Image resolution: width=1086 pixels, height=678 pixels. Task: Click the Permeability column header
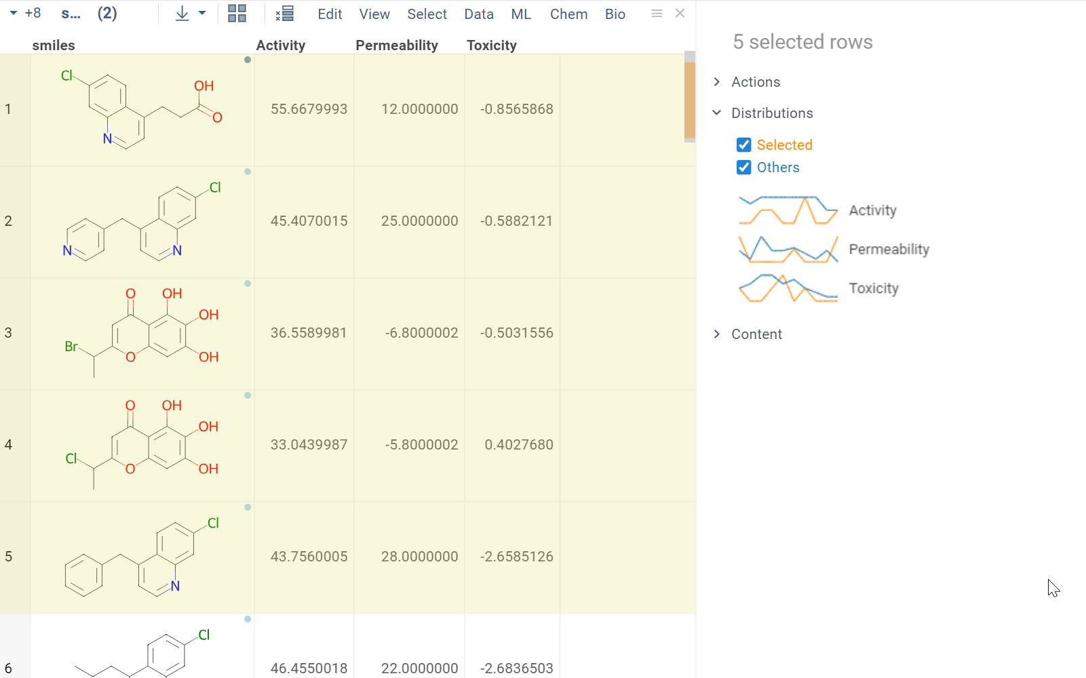click(397, 45)
